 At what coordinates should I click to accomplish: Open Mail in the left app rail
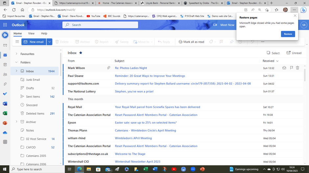5,55
